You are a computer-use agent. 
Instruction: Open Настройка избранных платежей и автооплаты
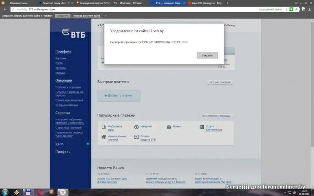70,121
